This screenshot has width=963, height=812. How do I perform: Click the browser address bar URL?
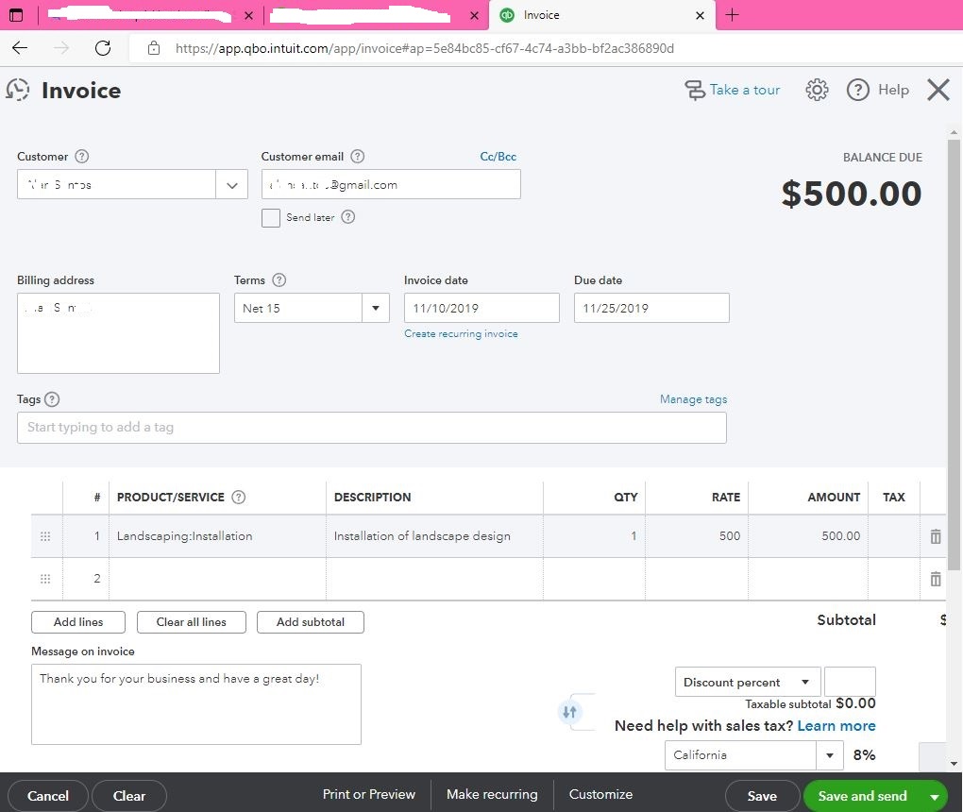425,48
